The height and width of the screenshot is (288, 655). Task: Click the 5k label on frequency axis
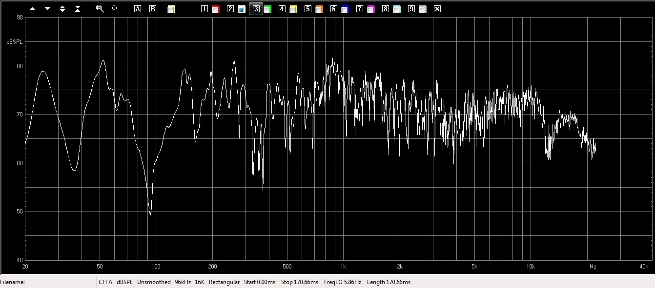tap(474, 267)
